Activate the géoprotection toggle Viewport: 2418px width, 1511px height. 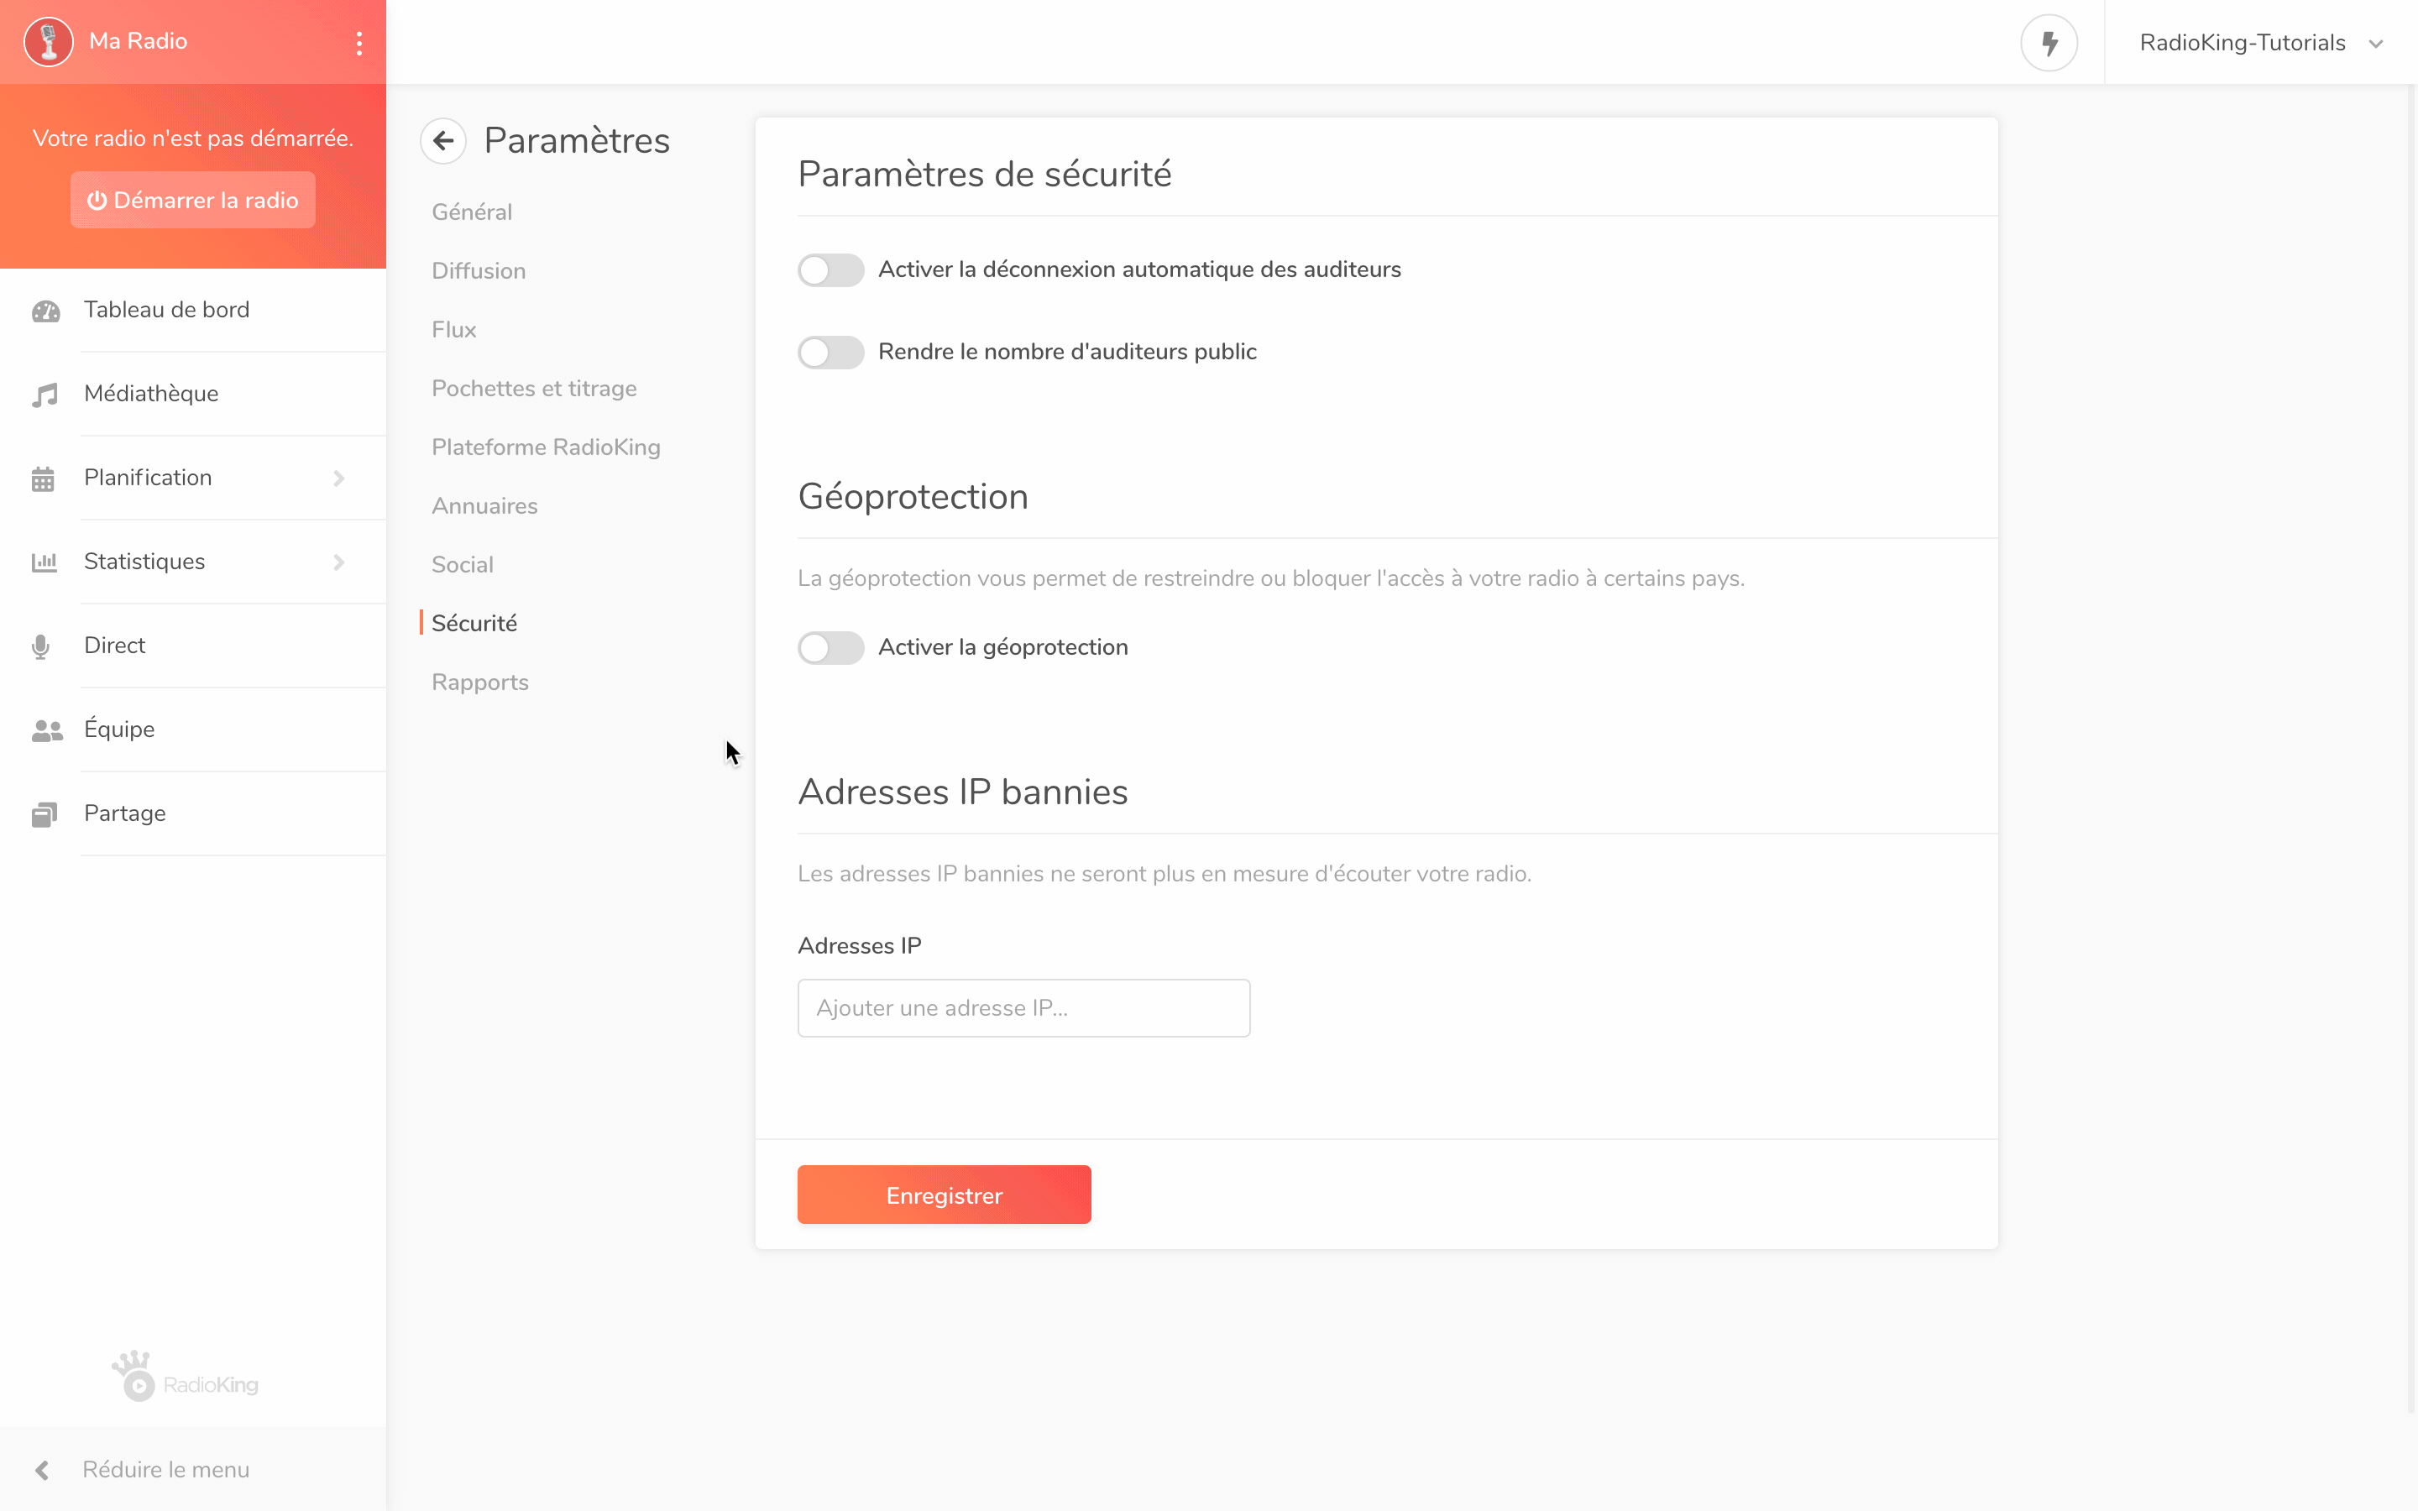pos(830,647)
